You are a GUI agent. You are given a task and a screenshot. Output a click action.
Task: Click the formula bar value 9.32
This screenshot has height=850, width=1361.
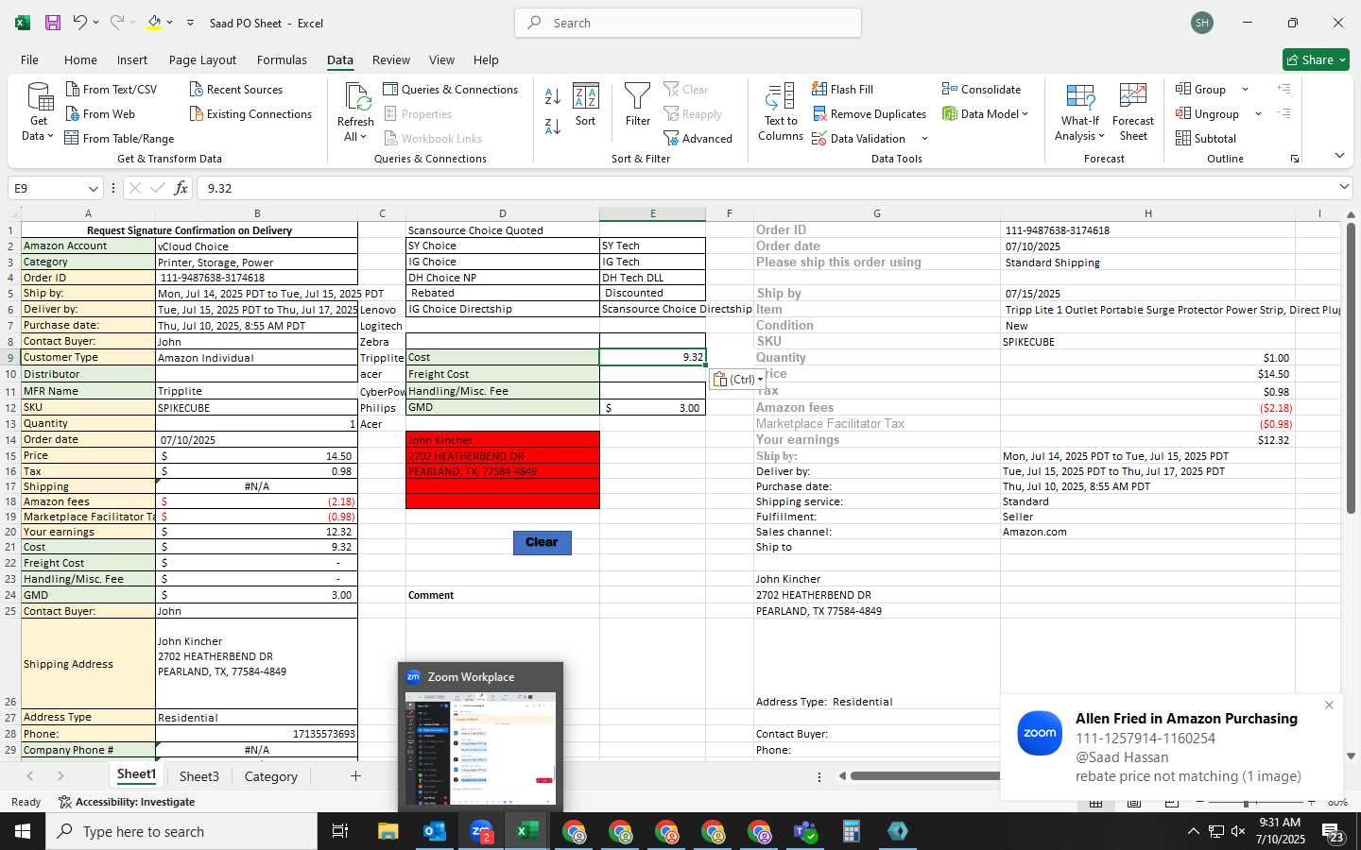[x=219, y=189]
